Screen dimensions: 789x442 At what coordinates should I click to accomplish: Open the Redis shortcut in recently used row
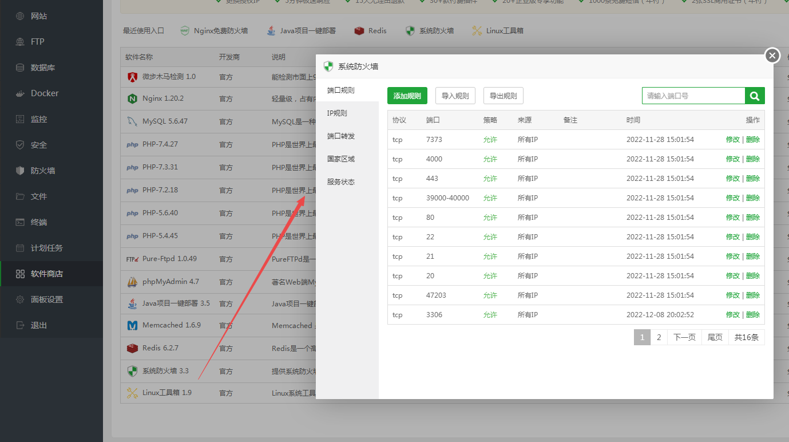pos(370,30)
